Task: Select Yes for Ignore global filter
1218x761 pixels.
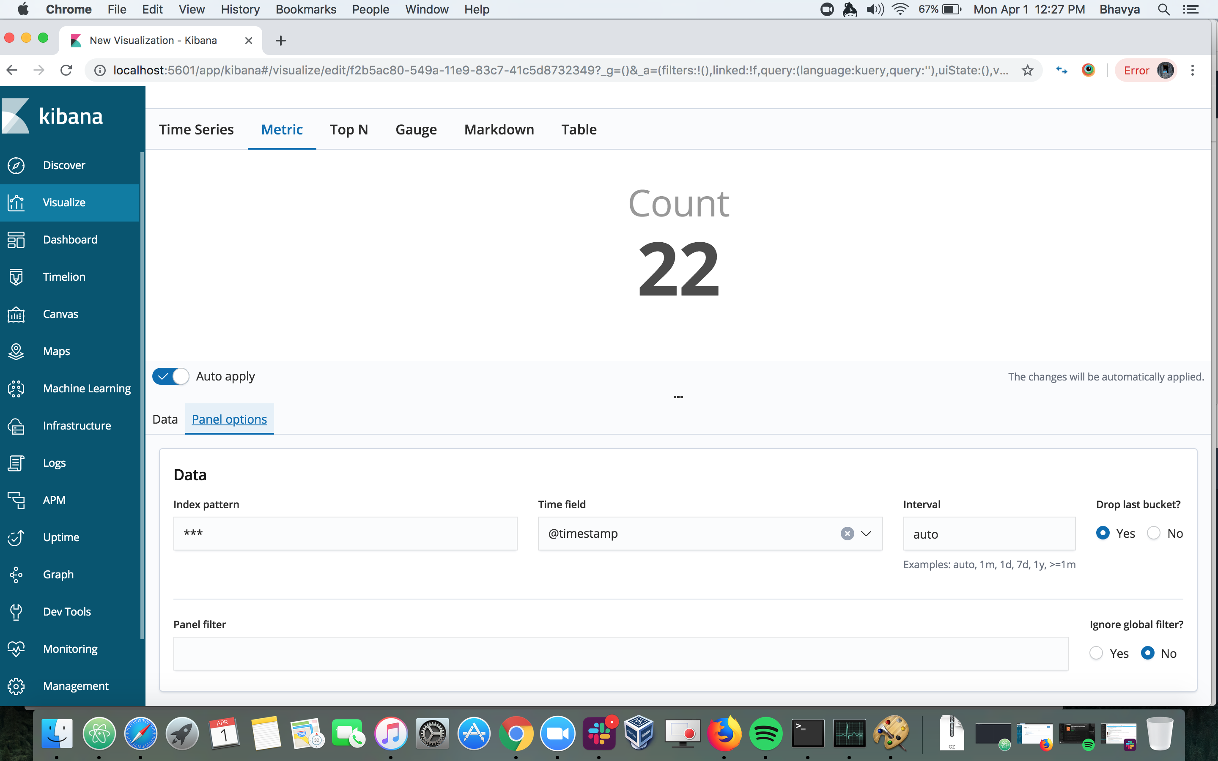Action: click(x=1097, y=653)
